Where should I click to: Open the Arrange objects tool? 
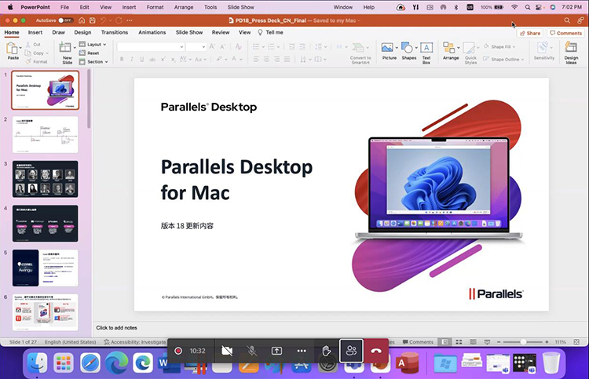tap(449, 48)
